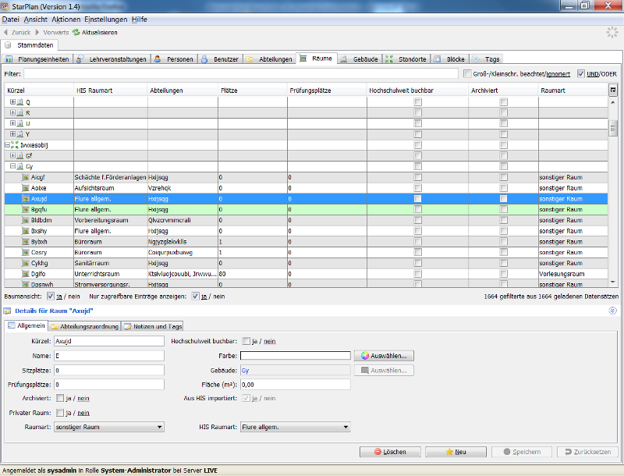The height and width of the screenshot is (476, 624).
Task: Click the green Aktualisieren refresh icon
Action: [x=76, y=32]
